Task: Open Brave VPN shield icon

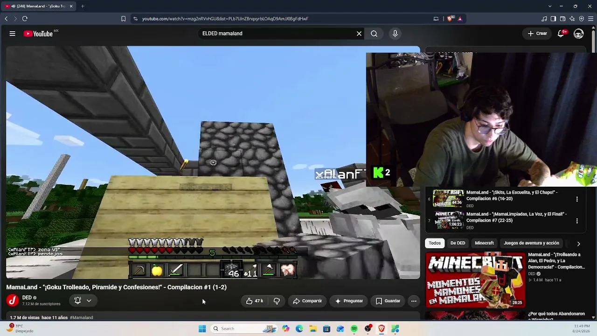Action: point(581,19)
